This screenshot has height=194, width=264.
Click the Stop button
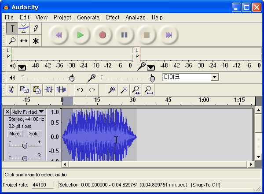(147, 35)
